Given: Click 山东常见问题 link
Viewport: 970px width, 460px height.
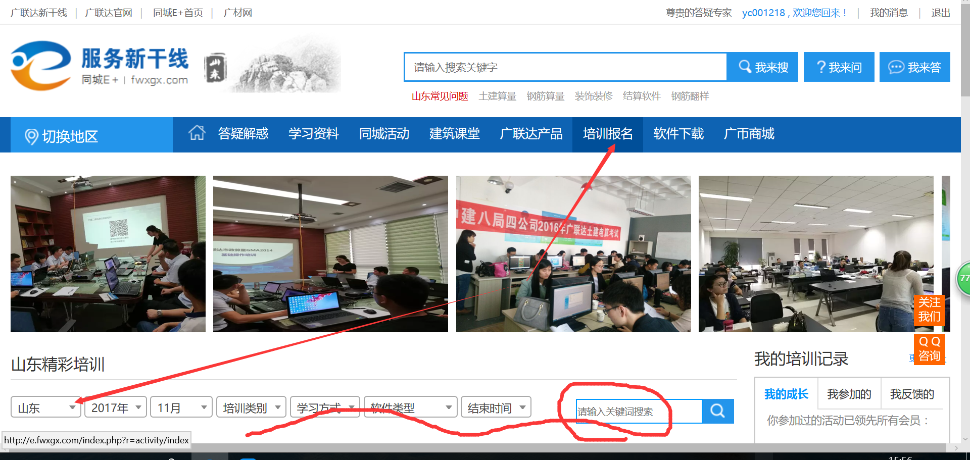Looking at the screenshot, I should 440,96.
